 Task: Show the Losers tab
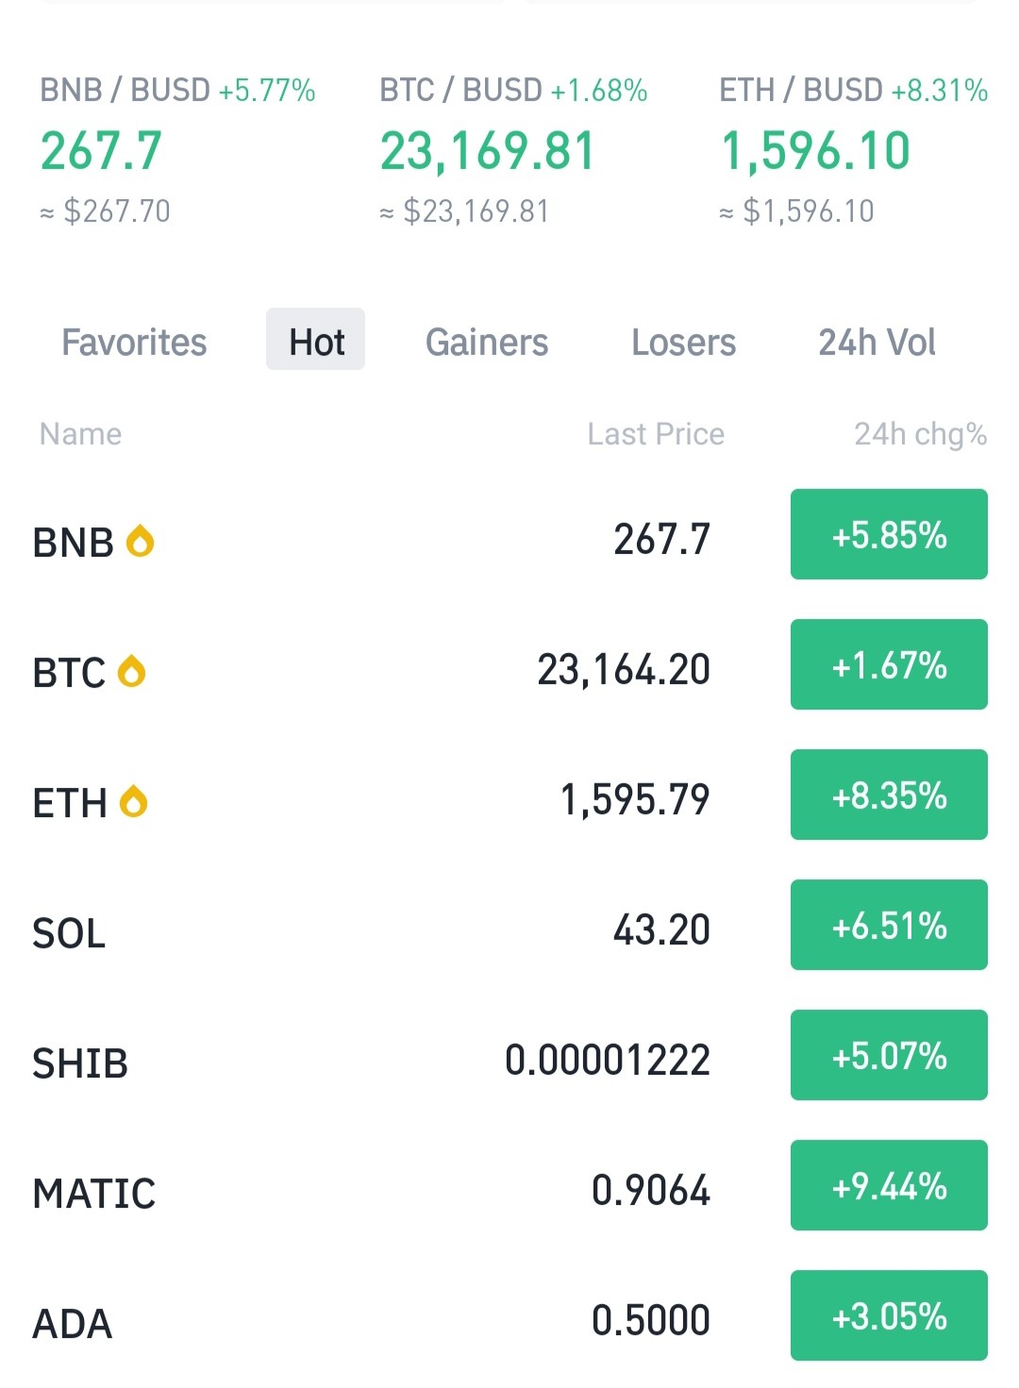click(684, 343)
